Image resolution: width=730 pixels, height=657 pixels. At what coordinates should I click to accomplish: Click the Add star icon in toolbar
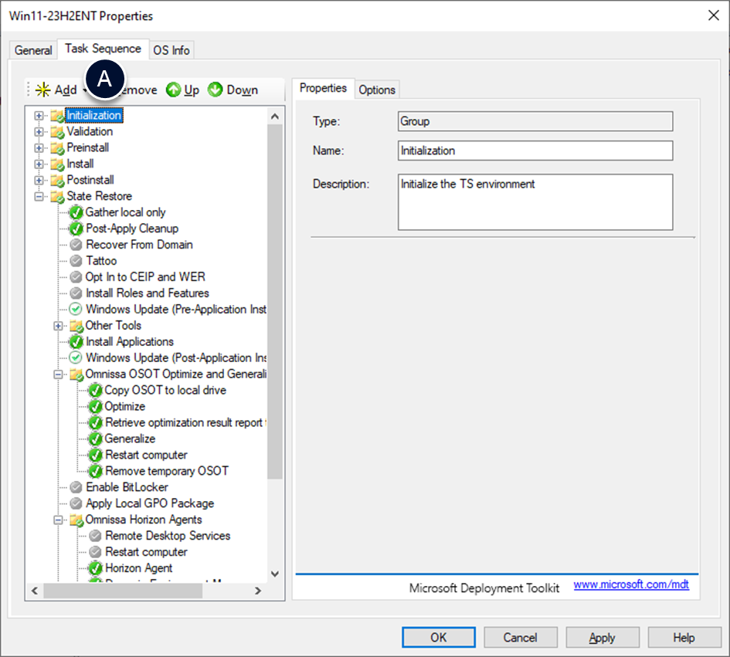(x=43, y=90)
